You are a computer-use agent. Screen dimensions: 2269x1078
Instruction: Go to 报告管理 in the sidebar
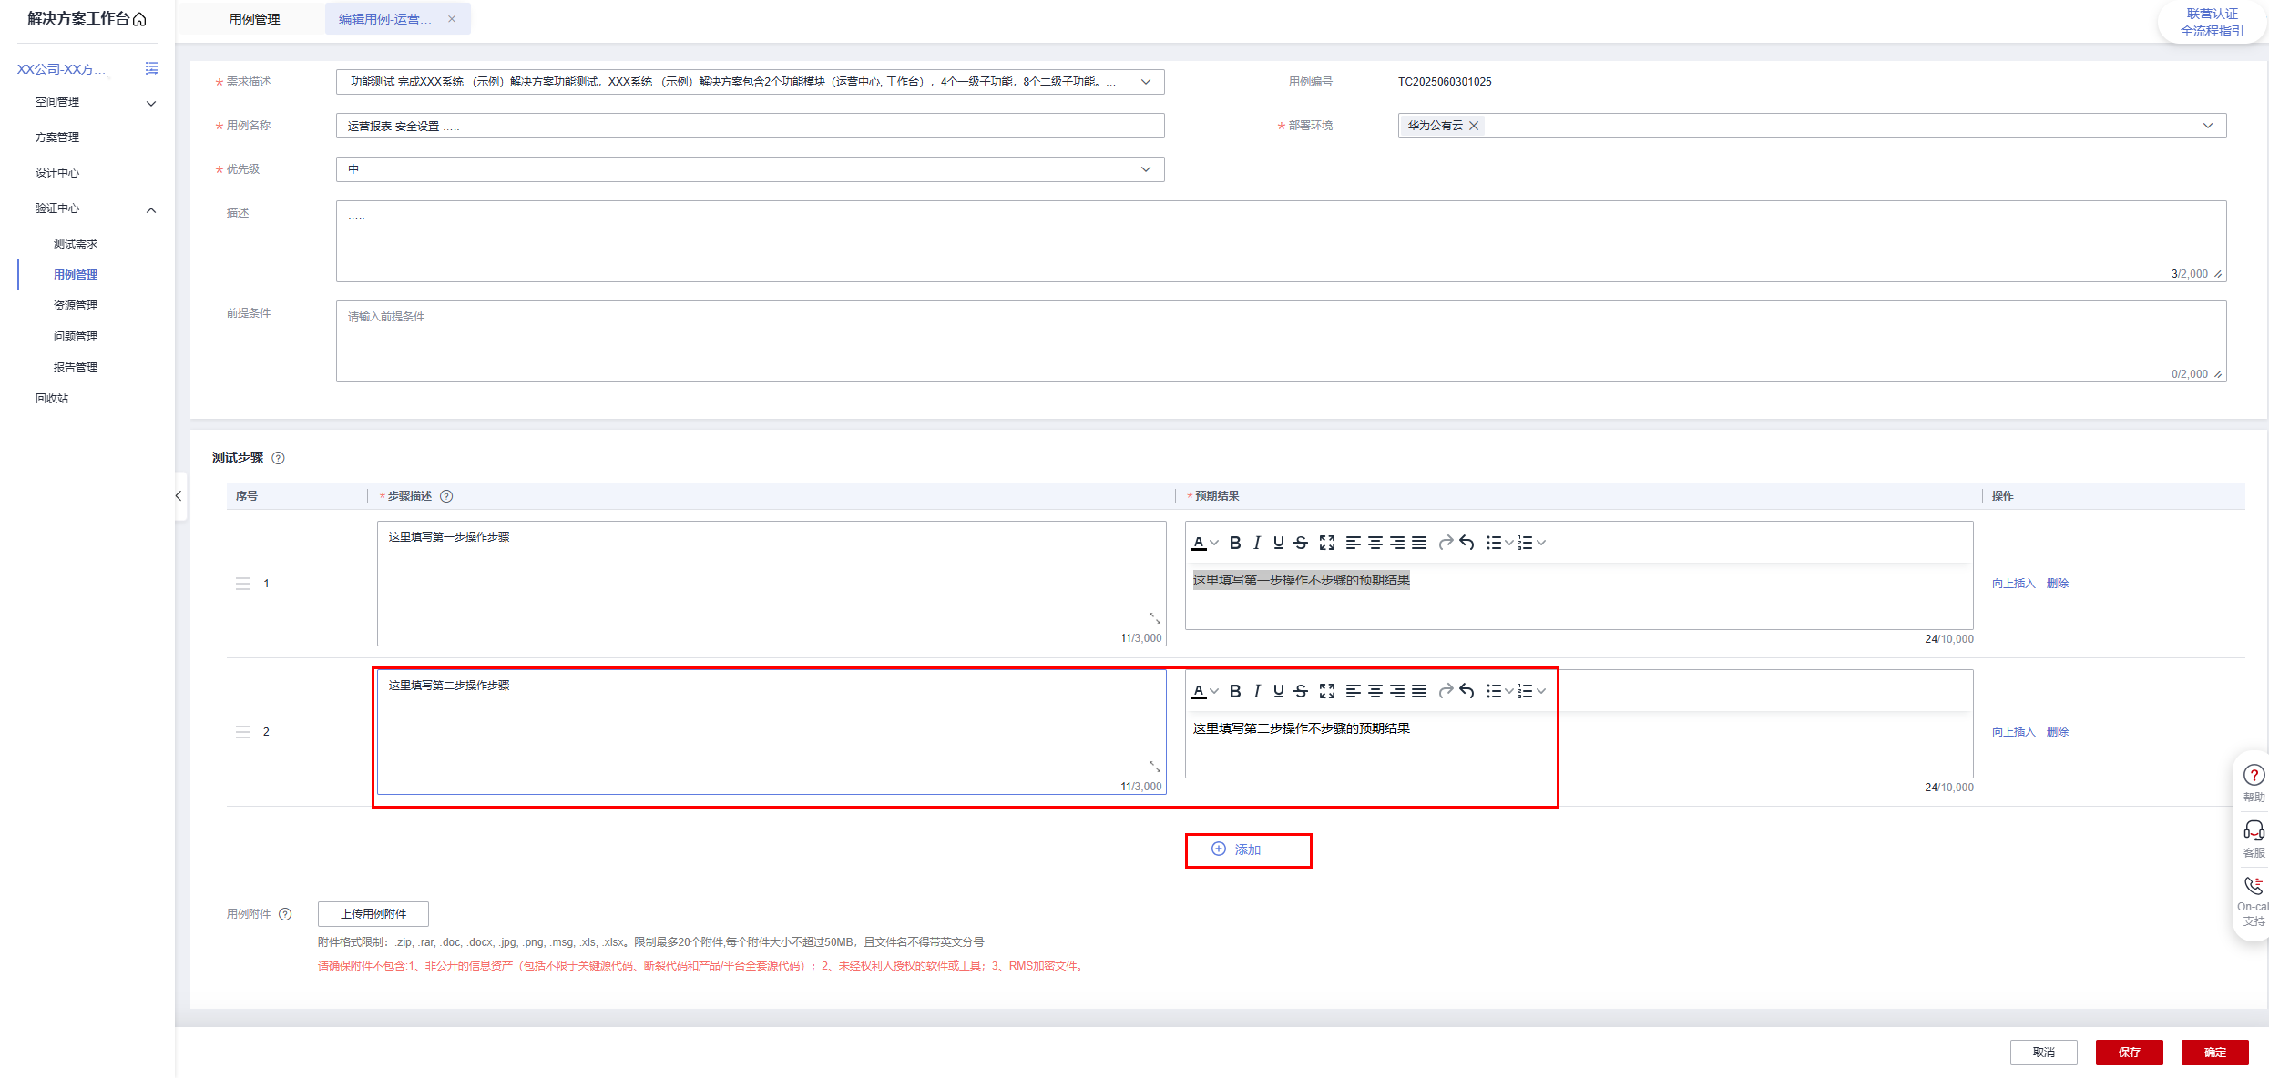[76, 368]
